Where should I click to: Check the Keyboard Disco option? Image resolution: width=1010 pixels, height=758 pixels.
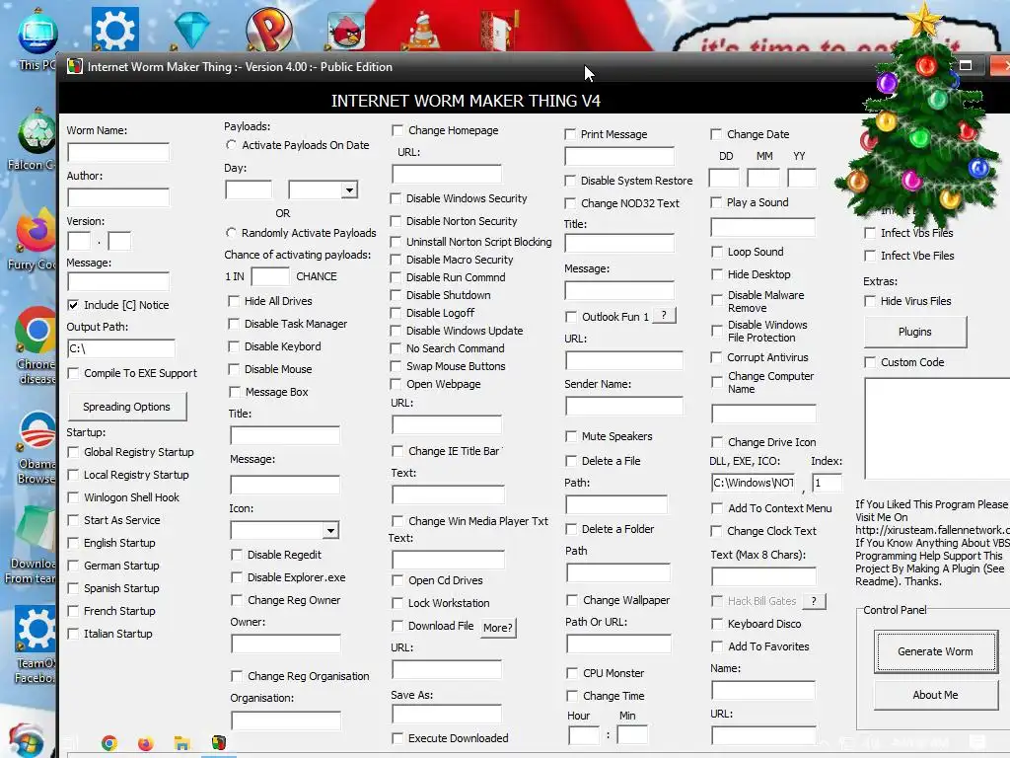pyautogui.click(x=716, y=624)
